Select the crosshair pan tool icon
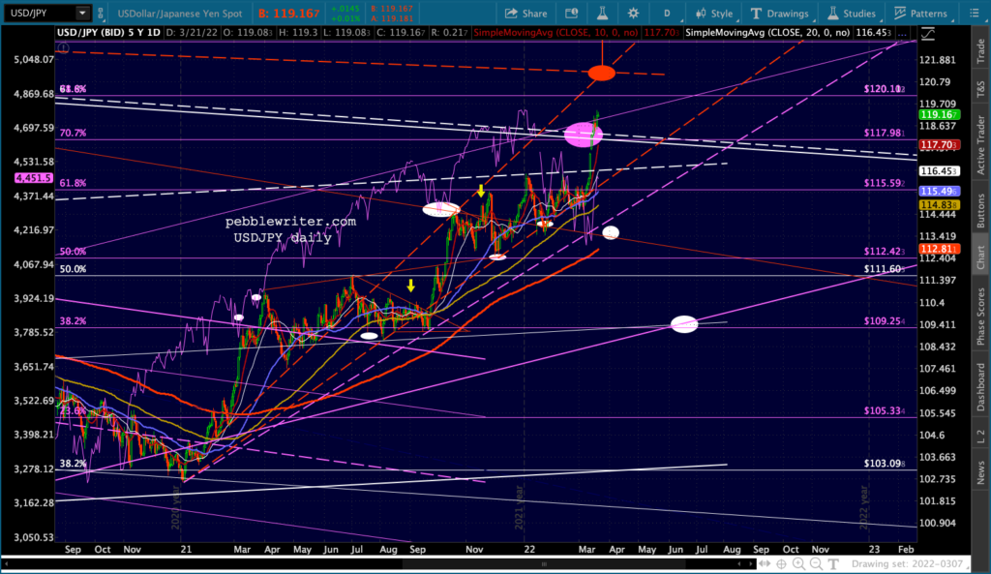This screenshot has height=574, width=991. pos(782,563)
